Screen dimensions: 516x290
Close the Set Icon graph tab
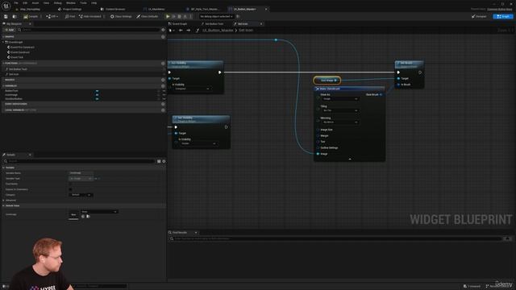coord(261,24)
